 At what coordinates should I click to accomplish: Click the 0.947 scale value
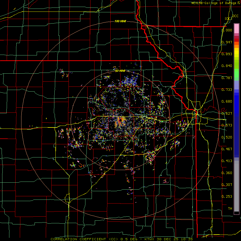(x=227, y=42)
